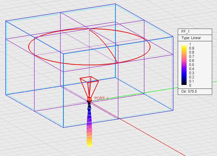Click the Dir: 575.5 readout
217x156 pixels.
click(x=189, y=92)
